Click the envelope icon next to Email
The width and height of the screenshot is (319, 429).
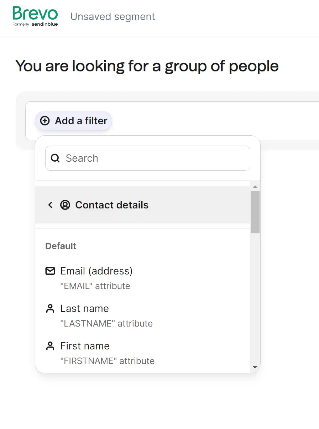[50, 271]
